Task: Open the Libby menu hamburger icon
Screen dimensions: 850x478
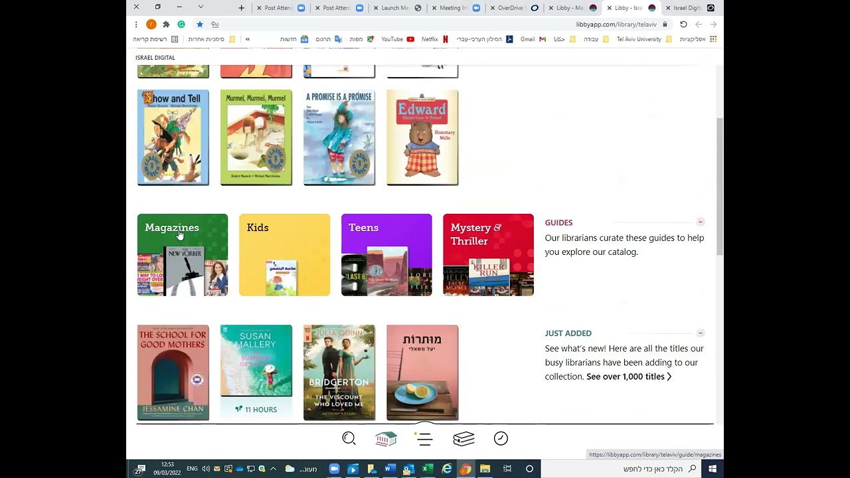Action: tap(425, 438)
